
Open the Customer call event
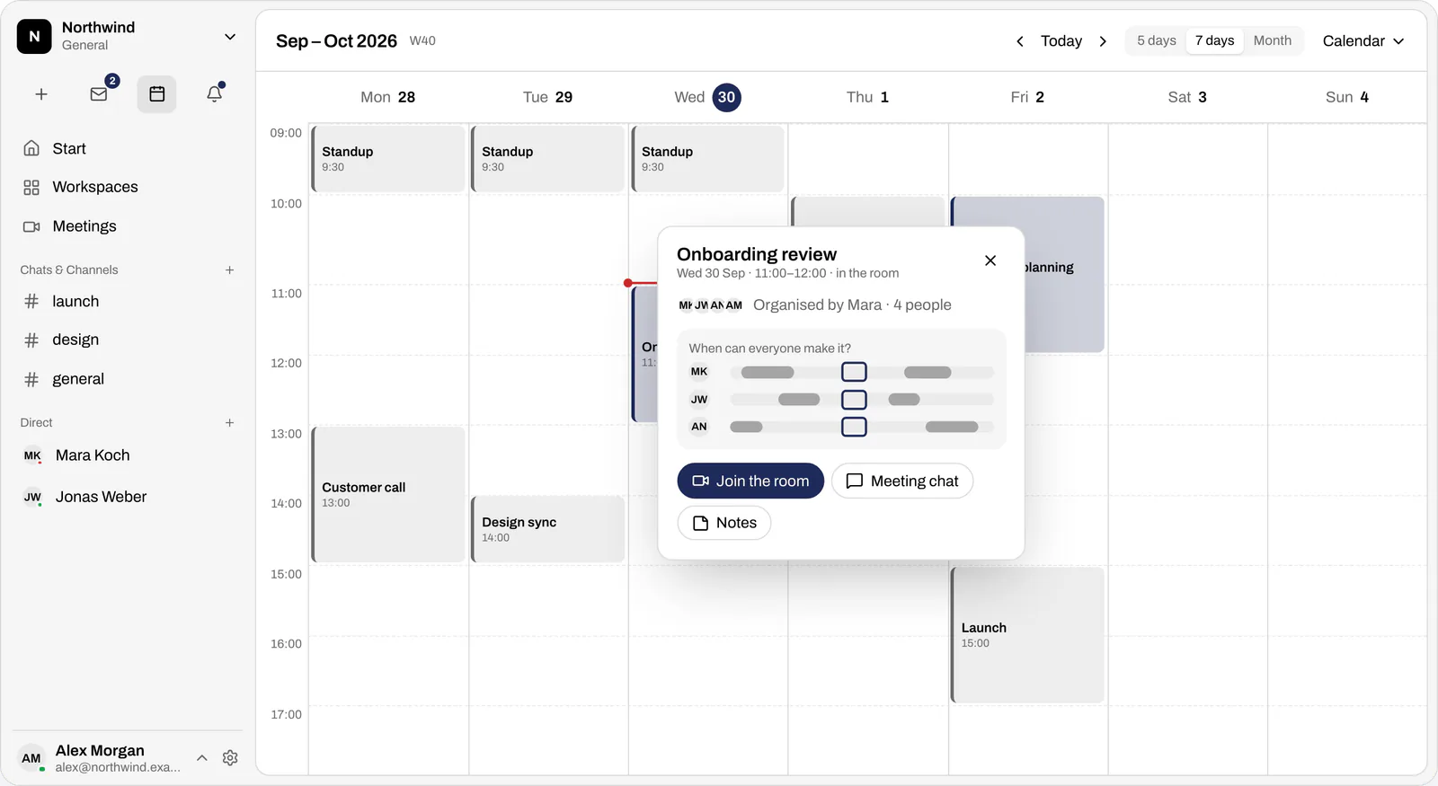(x=388, y=495)
